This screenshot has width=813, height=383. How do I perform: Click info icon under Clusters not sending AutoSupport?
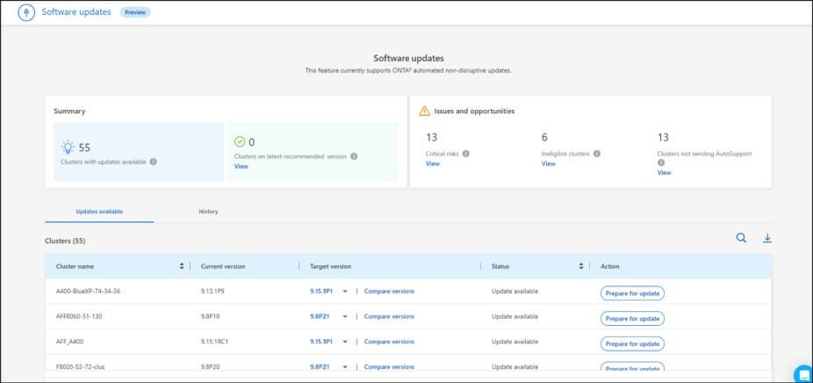point(661,163)
